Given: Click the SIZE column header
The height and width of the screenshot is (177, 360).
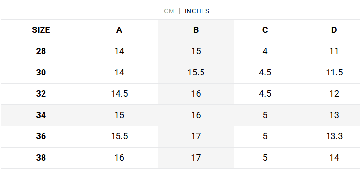Looking at the screenshot, I should point(41,30).
